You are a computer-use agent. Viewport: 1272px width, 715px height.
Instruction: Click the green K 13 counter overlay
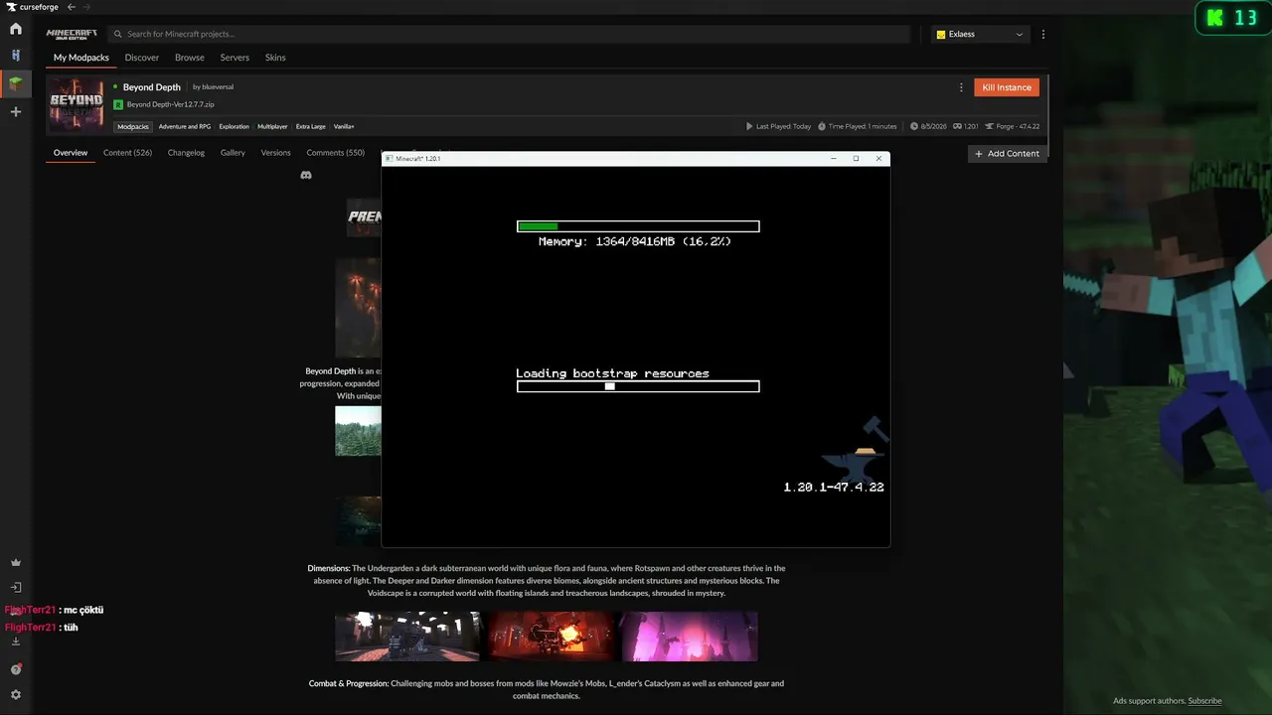1231,17
